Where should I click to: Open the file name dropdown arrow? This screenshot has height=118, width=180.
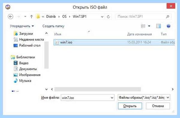coord(112,98)
